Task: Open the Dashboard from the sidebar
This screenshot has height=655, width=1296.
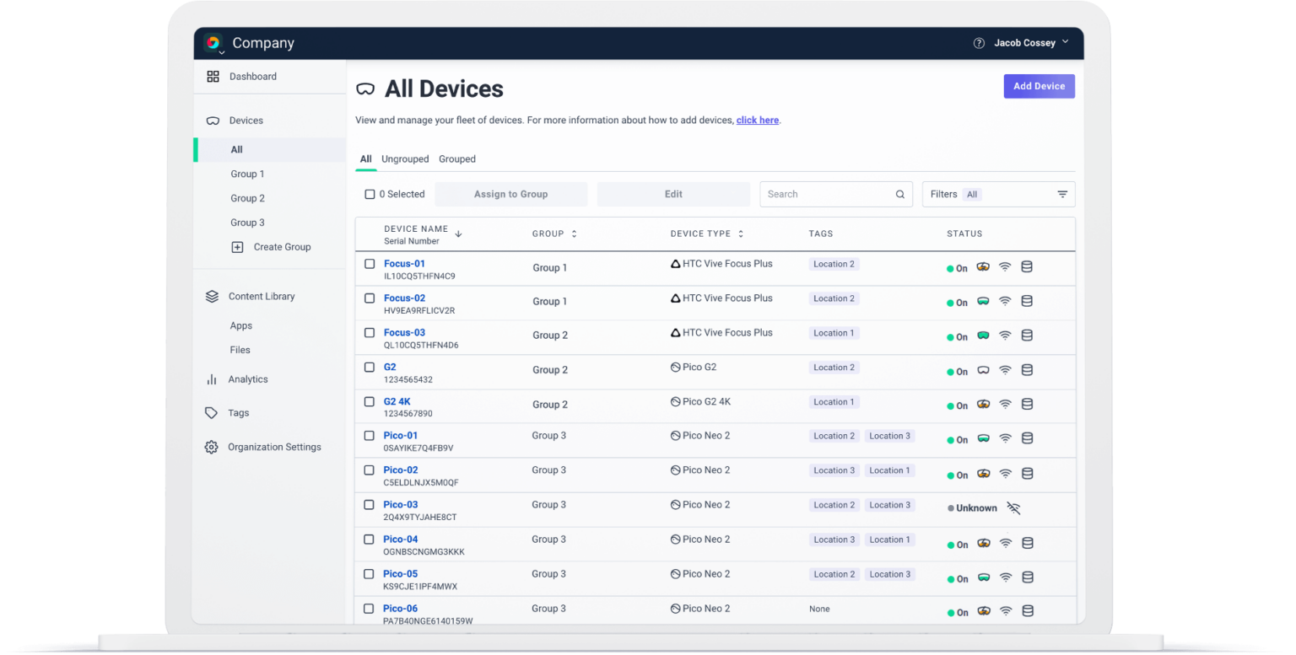Action: coord(213,76)
